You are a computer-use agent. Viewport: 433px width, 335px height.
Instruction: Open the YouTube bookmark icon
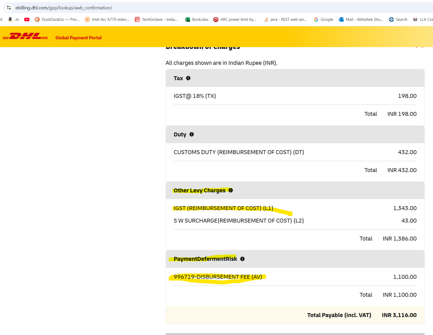[x=27, y=19]
